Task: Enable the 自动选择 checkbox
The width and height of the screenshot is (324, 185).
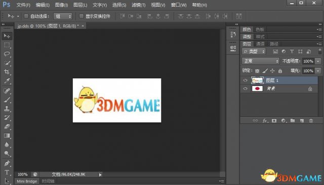Action: tap(26, 16)
